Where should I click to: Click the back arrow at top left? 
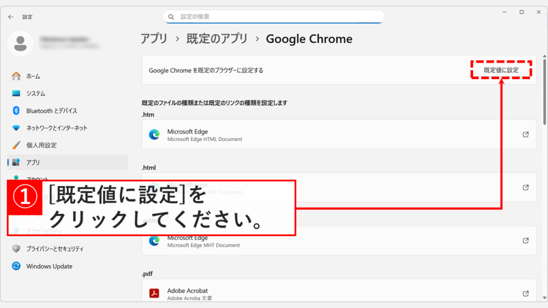[x=11, y=17]
